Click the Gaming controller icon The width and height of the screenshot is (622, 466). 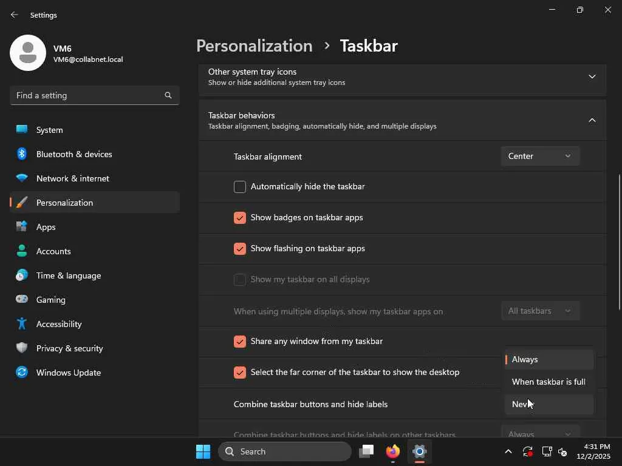(22, 300)
